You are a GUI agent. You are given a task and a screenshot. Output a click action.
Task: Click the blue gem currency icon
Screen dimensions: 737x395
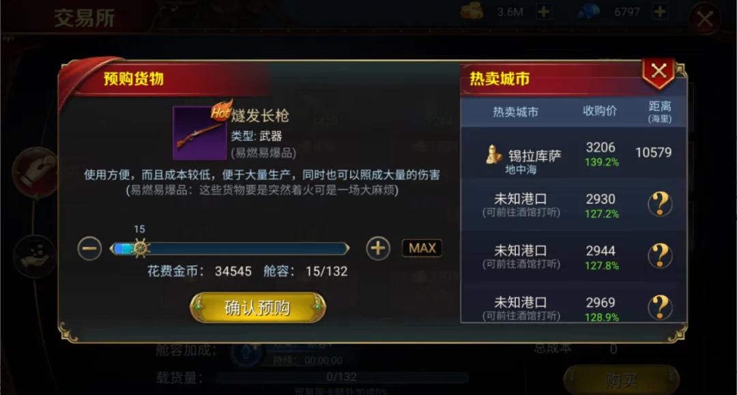click(588, 12)
